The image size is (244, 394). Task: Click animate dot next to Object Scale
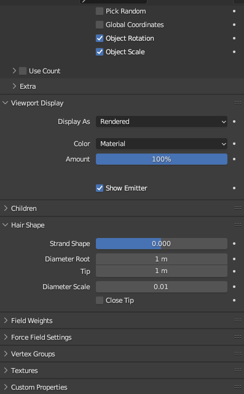point(234,52)
